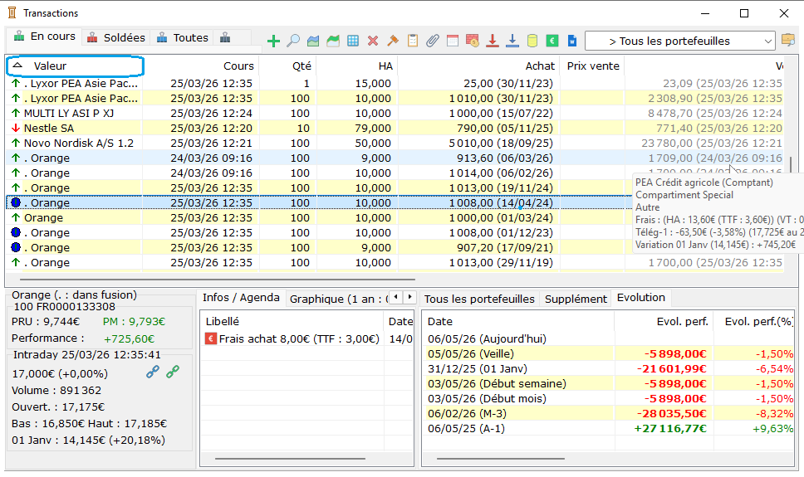This screenshot has height=477, width=804.
Task: Open the green area chart icon
Action: pos(333,41)
